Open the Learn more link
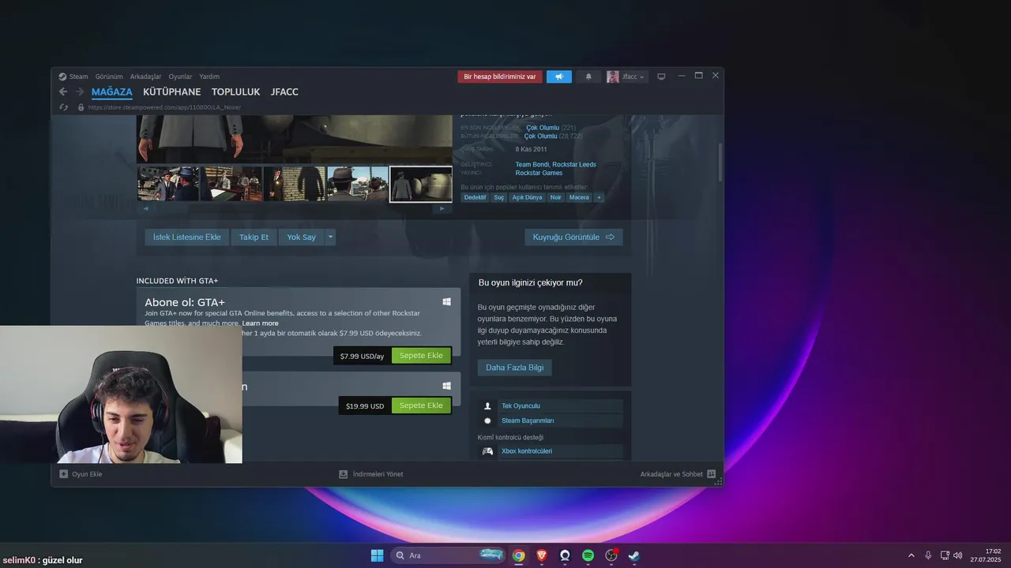Screen dimensions: 1011x568 coord(260,323)
